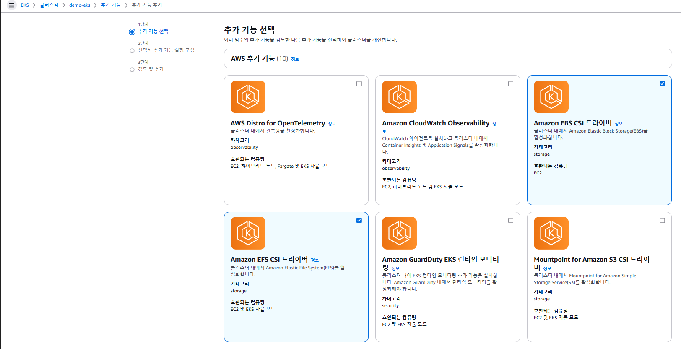The height and width of the screenshot is (349, 681).
Task: Open 정보 link next to AWS 추가 기능 (10)
Action: click(295, 59)
